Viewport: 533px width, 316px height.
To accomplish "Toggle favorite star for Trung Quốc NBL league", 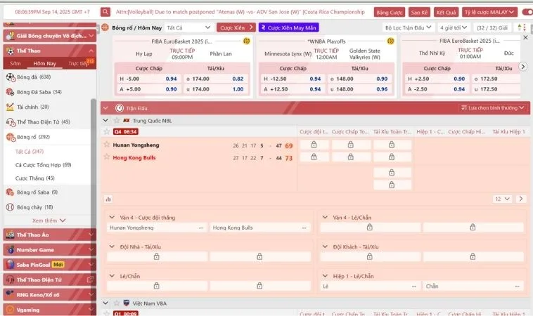I will pyautogui.click(x=106, y=121).
